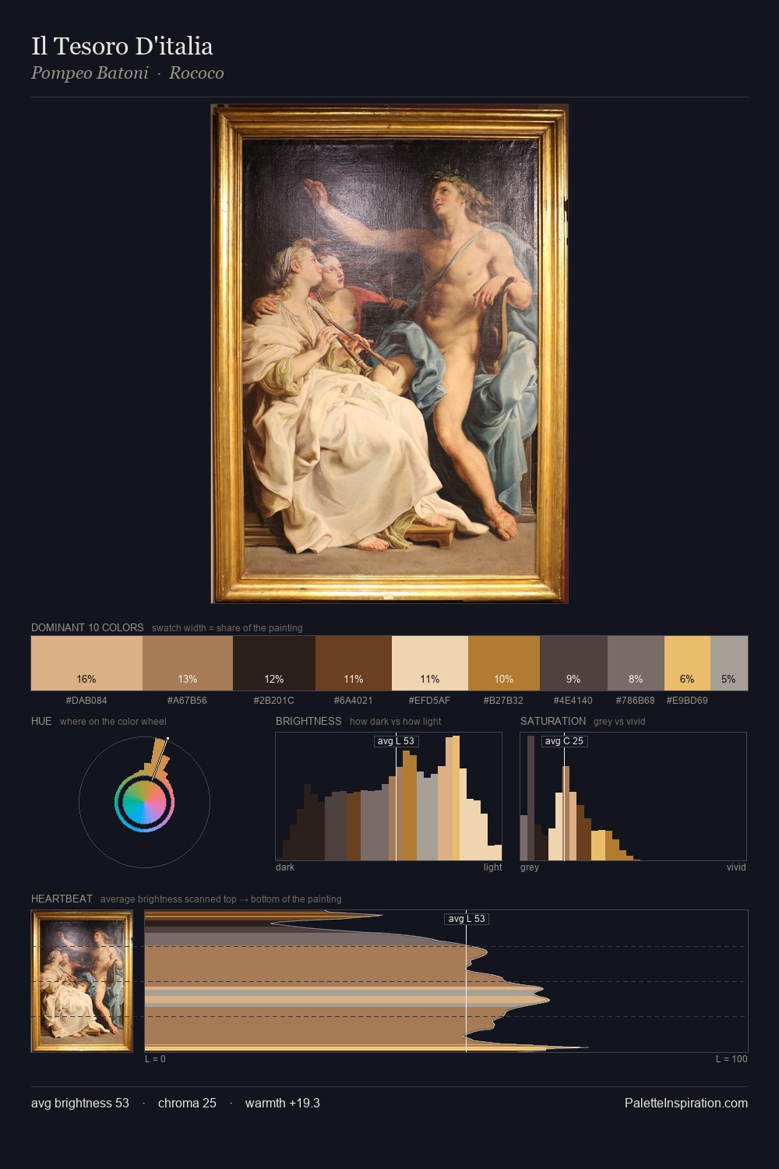Click the artist line "Pompeo Batoni · Rococo"
The height and width of the screenshot is (1169, 779).
(x=128, y=73)
